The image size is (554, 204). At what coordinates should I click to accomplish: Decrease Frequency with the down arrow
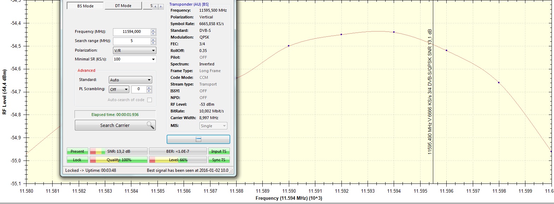tap(153, 34)
